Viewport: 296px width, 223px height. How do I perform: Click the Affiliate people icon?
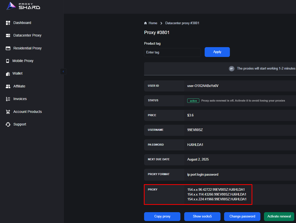point(8,86)
